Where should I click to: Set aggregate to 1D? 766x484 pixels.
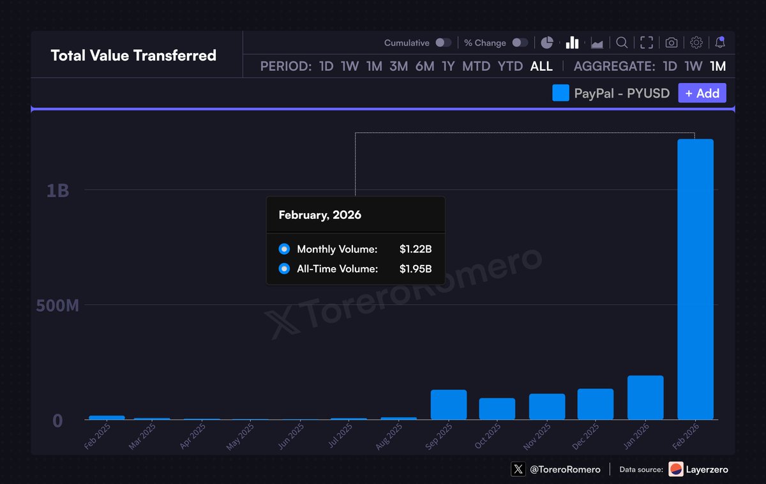670,66
